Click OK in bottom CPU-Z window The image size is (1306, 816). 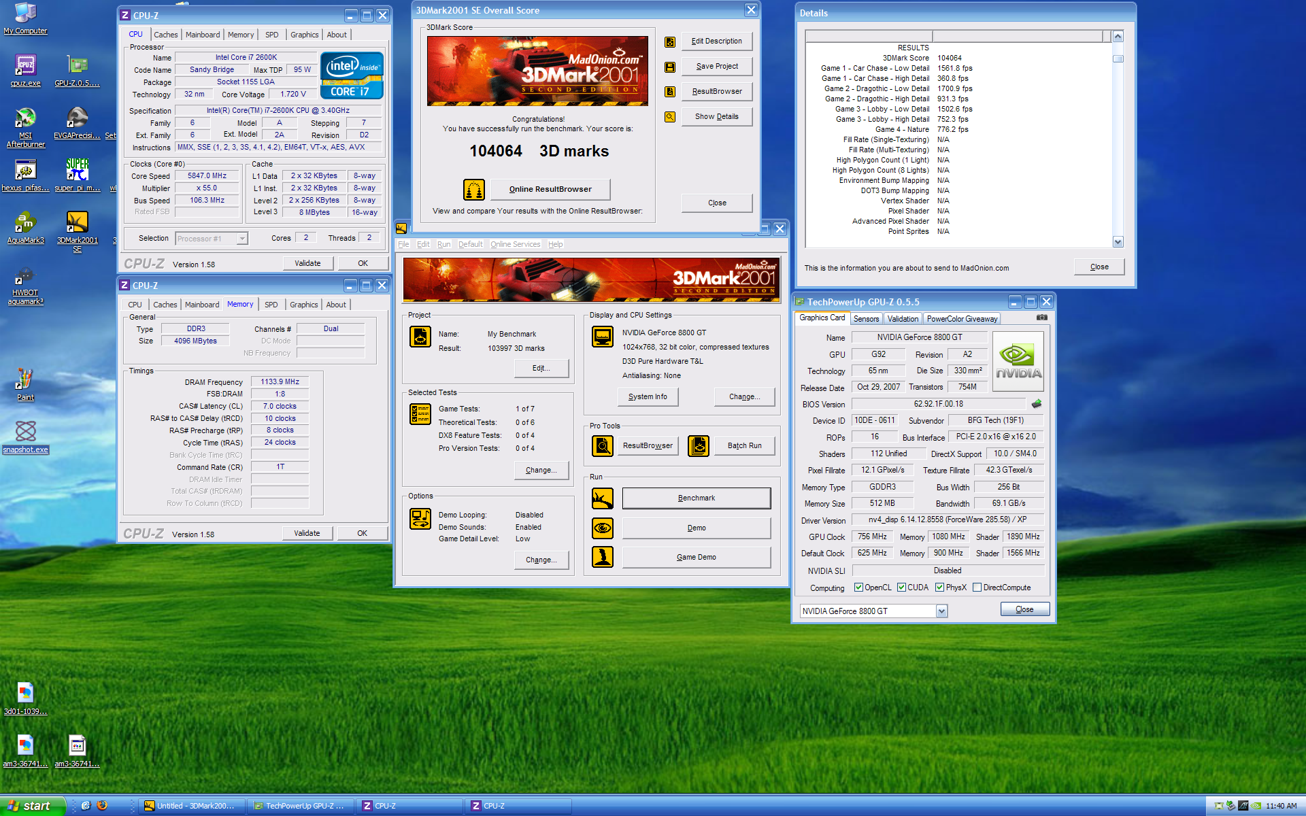363,534
